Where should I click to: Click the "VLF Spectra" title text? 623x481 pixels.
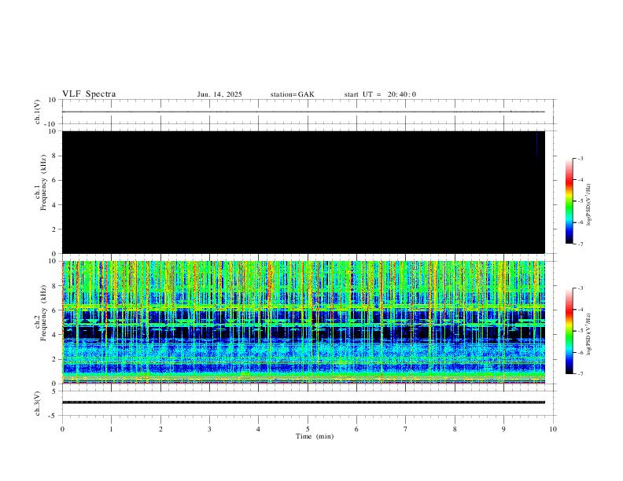click(89, 94)
